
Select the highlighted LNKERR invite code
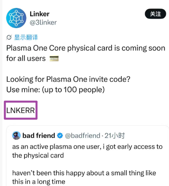(x=21, y=110)
